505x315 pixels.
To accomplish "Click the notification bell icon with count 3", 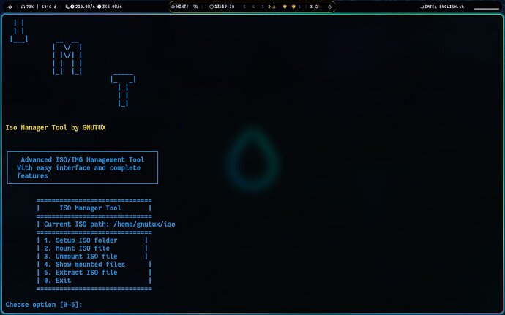I will [x=313, y=7].
